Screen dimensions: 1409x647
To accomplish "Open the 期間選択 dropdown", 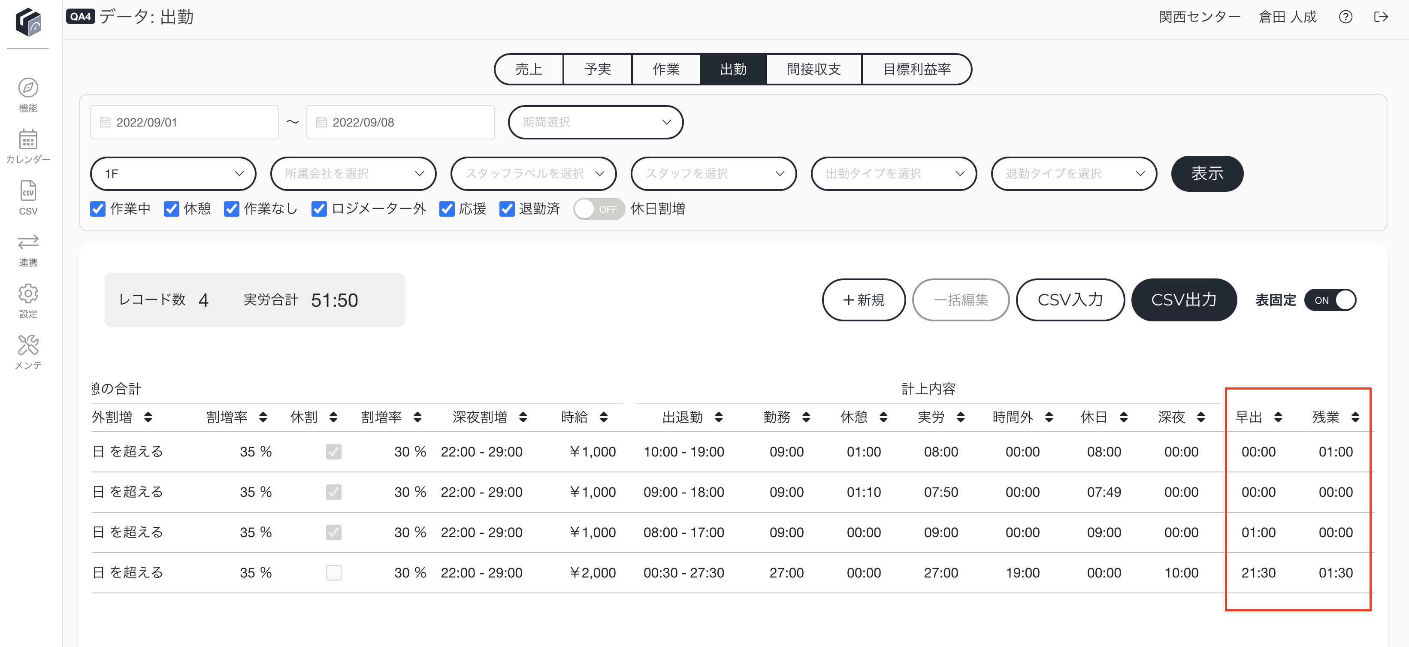I will point(595,122).
